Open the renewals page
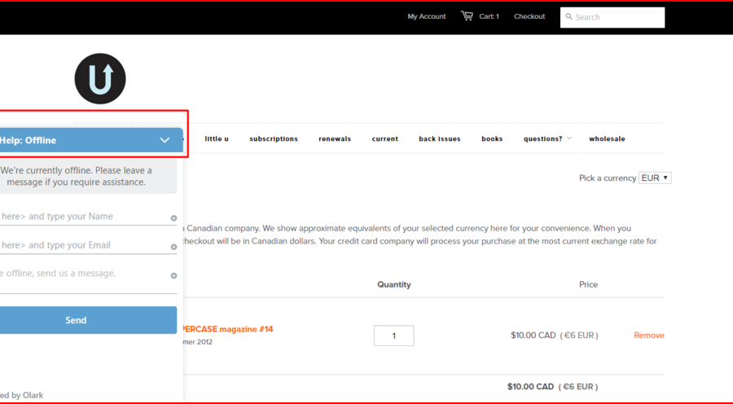 tap(335, 139)
